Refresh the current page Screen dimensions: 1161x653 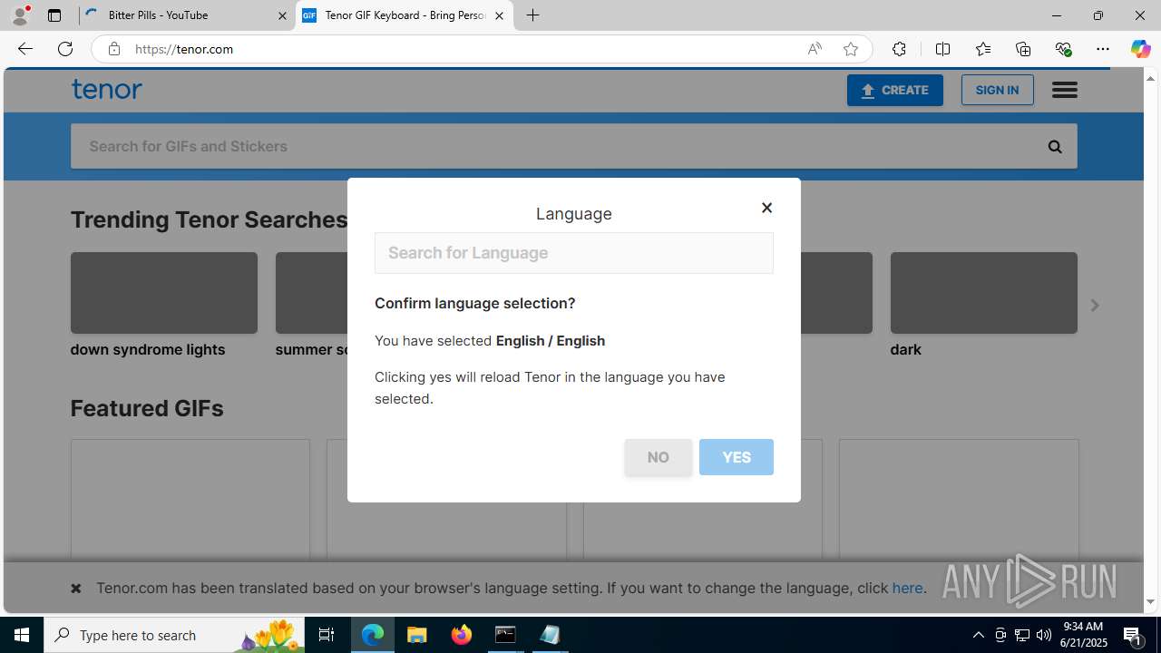65,49
